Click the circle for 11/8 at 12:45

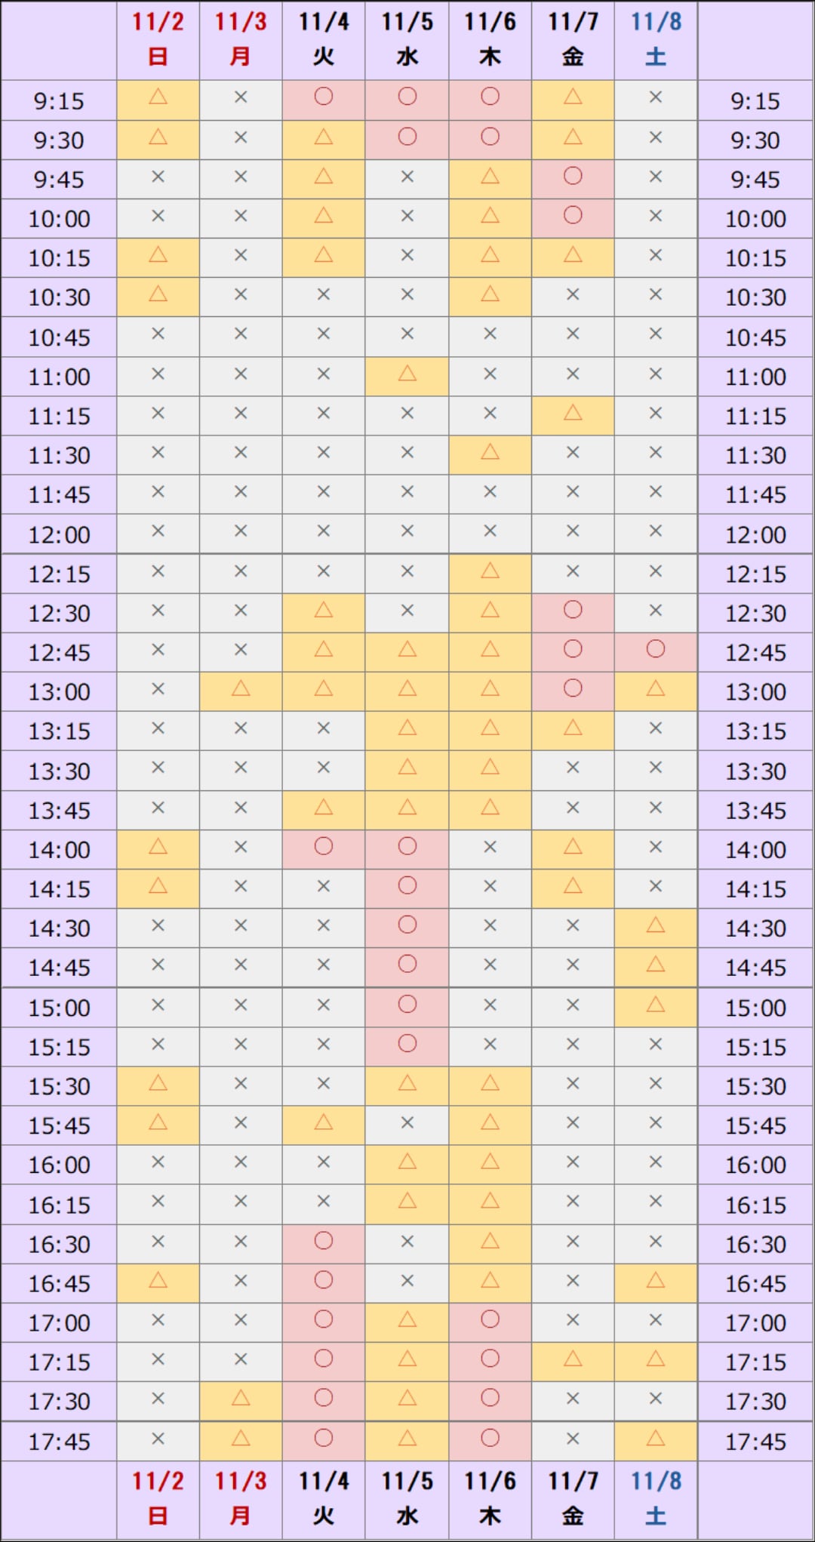point(656,649)
